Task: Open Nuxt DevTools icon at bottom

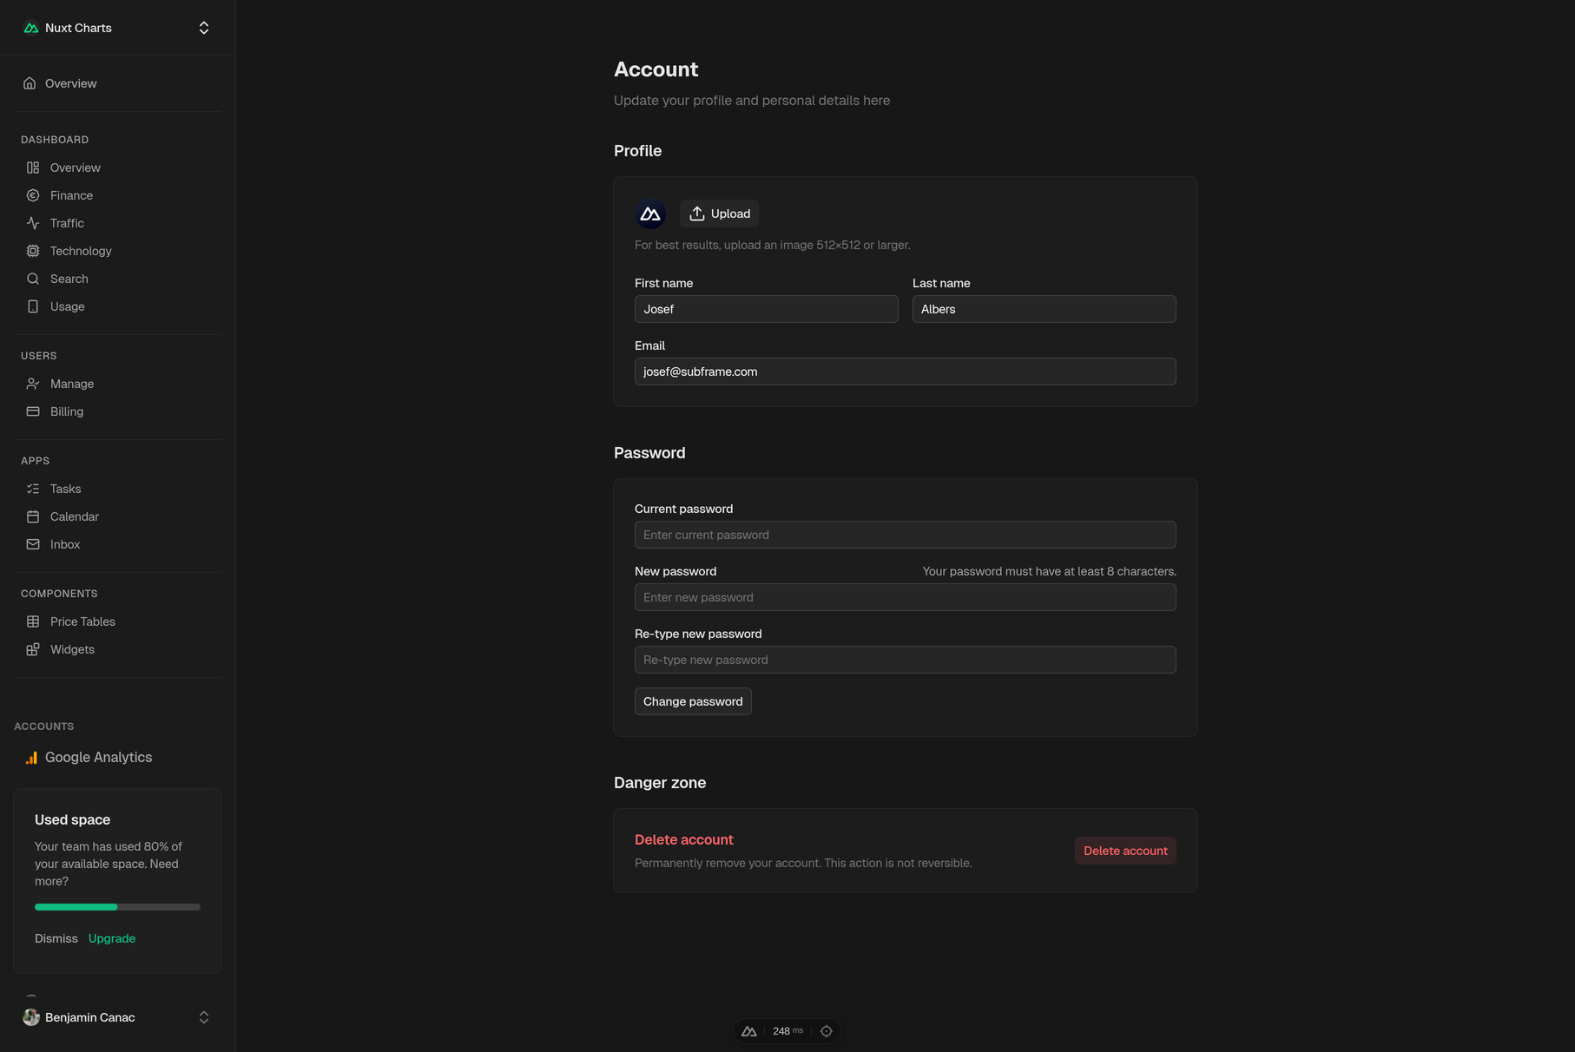Action: tap(749, 1031)
